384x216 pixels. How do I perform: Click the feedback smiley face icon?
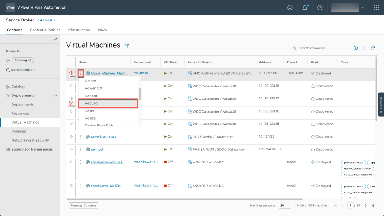coord(290,7)
